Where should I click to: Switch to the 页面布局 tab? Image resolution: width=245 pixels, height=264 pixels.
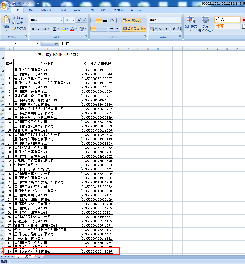pos(47,10)
